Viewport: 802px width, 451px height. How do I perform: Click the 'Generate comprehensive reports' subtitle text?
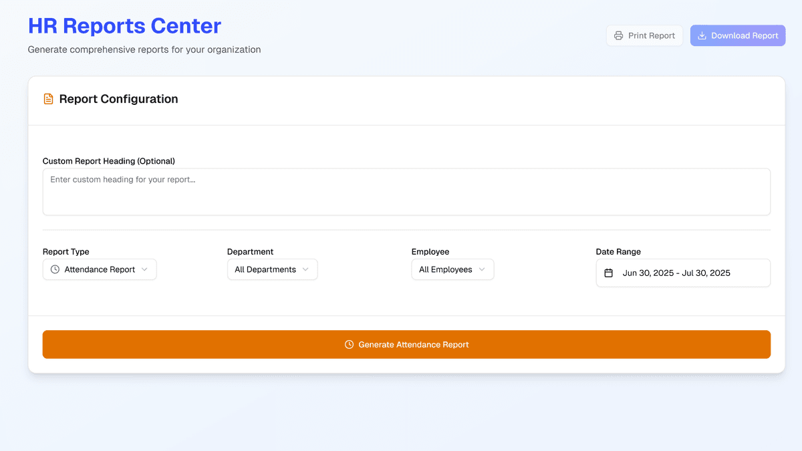144,49
